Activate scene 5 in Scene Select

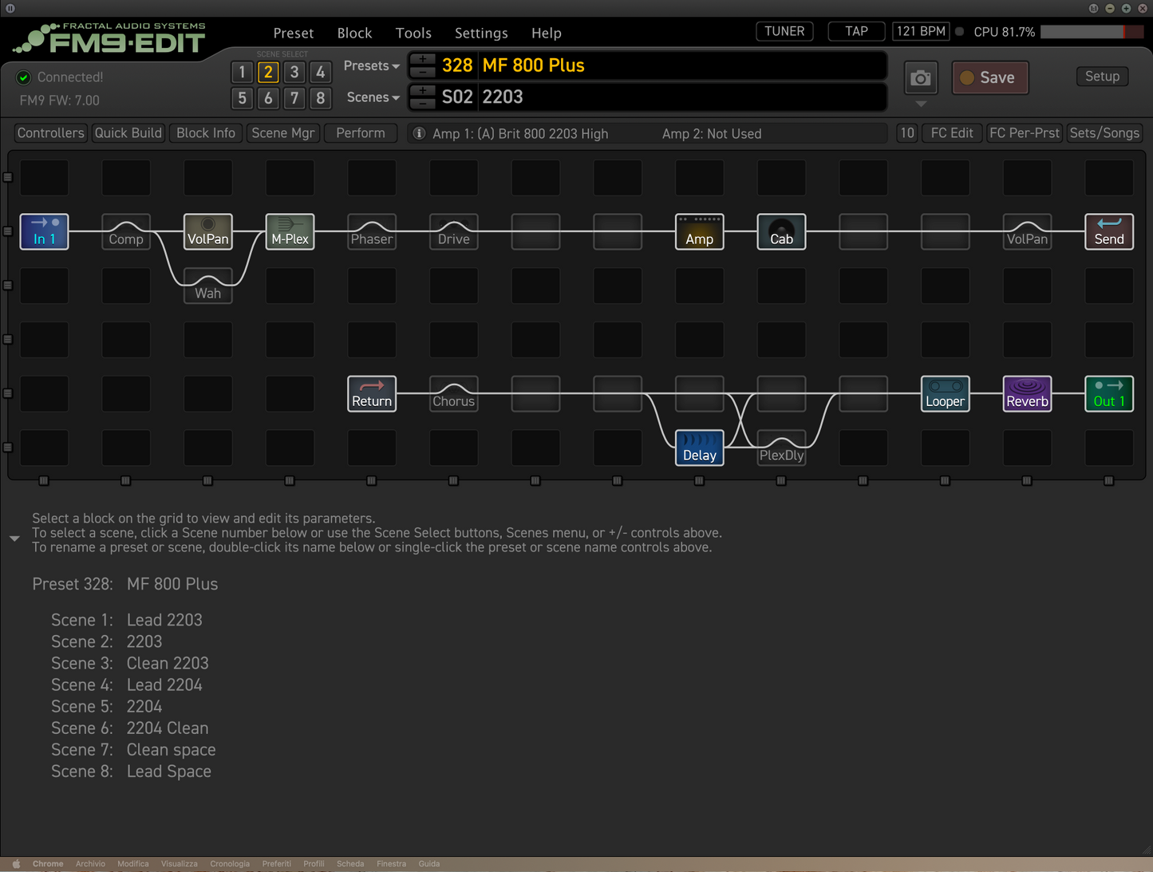click(243, 98)
